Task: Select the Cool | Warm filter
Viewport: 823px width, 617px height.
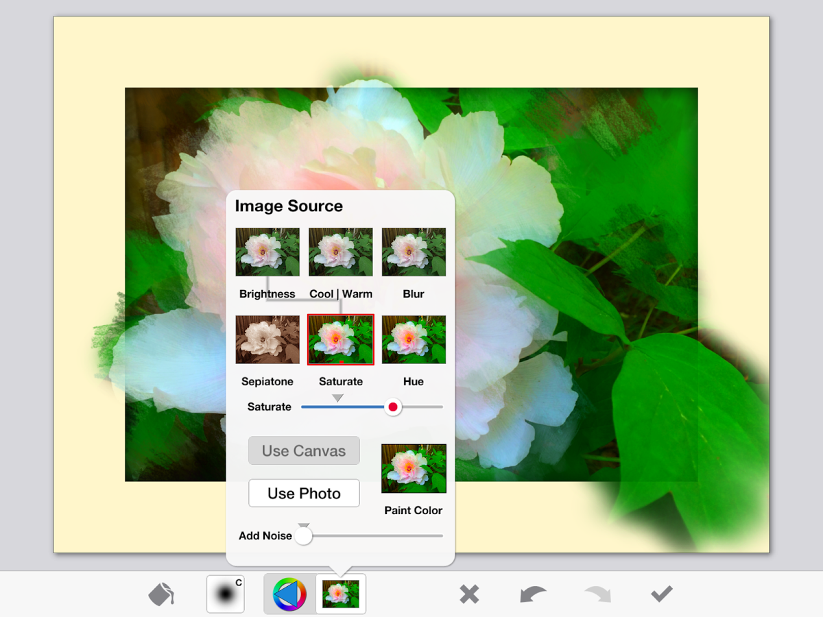Action: coord(340,252)
